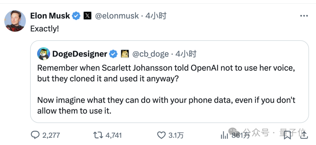This screenshot has height=145, width=316.
Task: Open the @cb_doge handle link
Action: point(150,54)
